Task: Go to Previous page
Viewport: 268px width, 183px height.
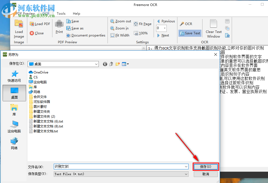Action: coord(166,21)
